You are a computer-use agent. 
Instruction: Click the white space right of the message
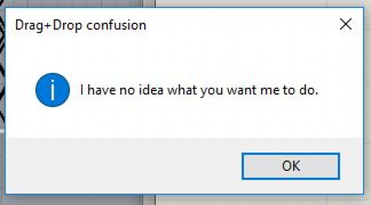[x=341, y=90]
